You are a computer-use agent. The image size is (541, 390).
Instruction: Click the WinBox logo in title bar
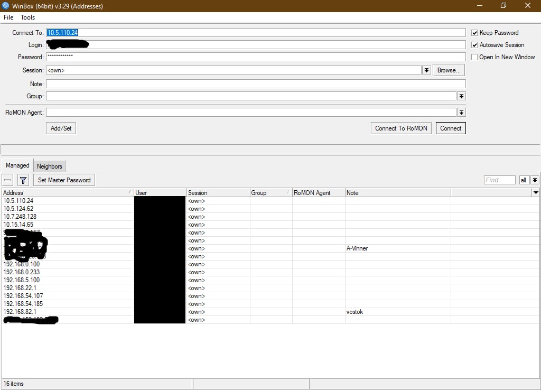[5, 6]
